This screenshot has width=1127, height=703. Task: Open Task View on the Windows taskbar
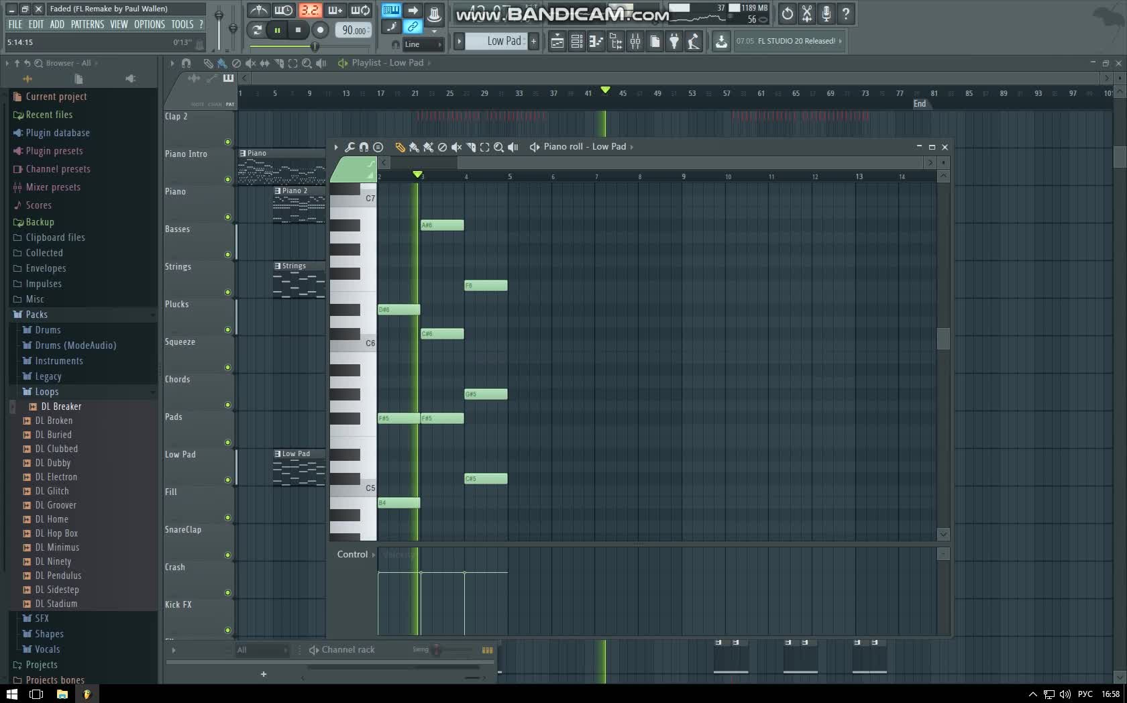click(x=36, y=694)
